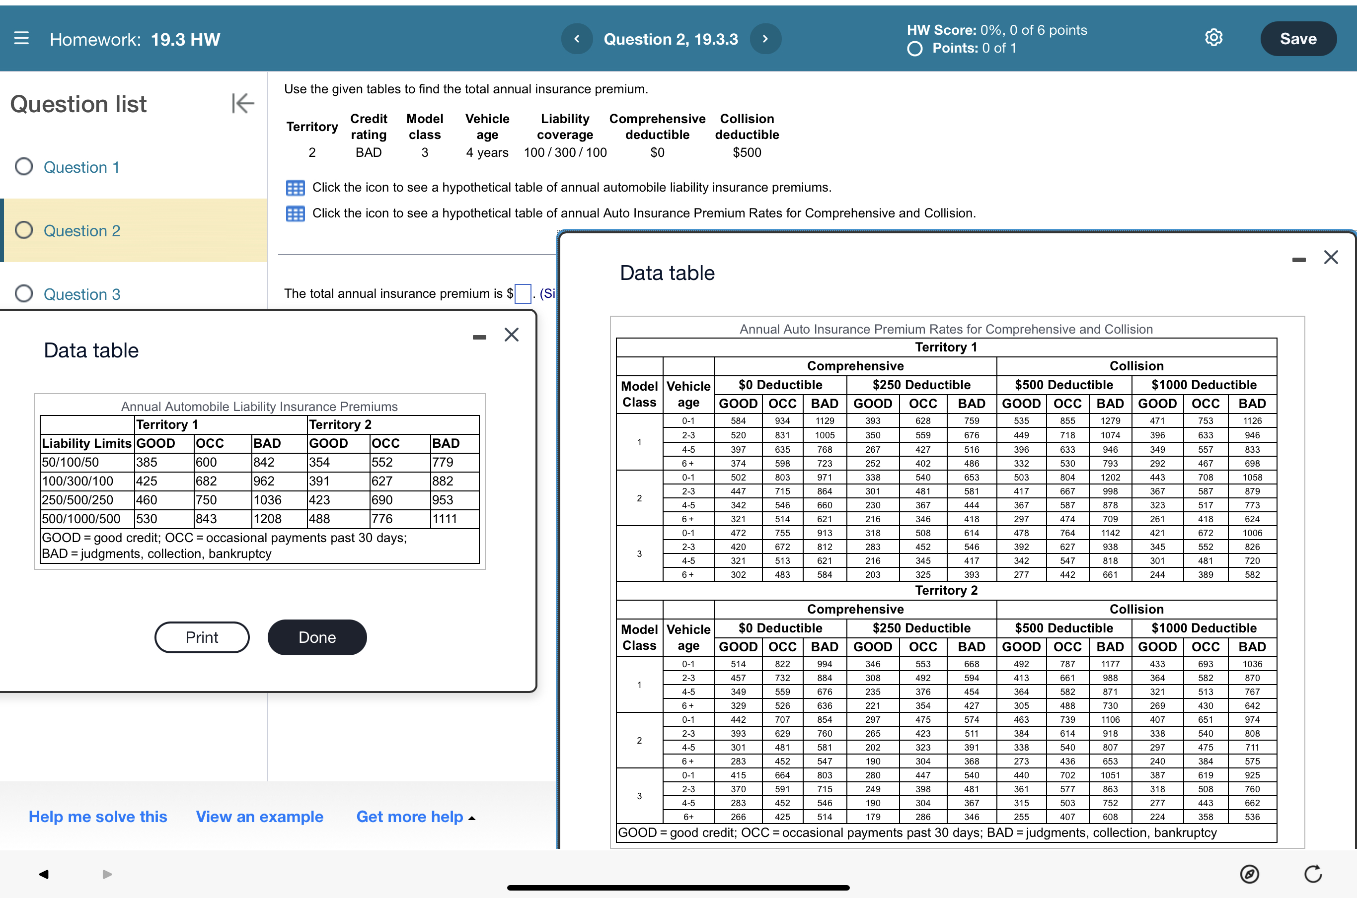This screenshot has width=1357, height=898.
Task: Select Question 3 radio circle
Action: click(x=23, y=294)
